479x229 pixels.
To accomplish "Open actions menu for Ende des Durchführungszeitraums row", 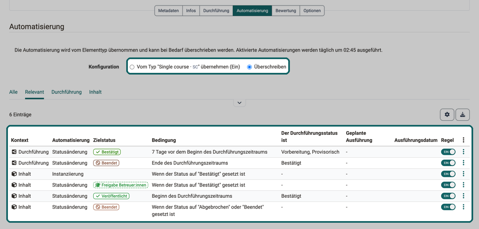I will coord(464,163).
